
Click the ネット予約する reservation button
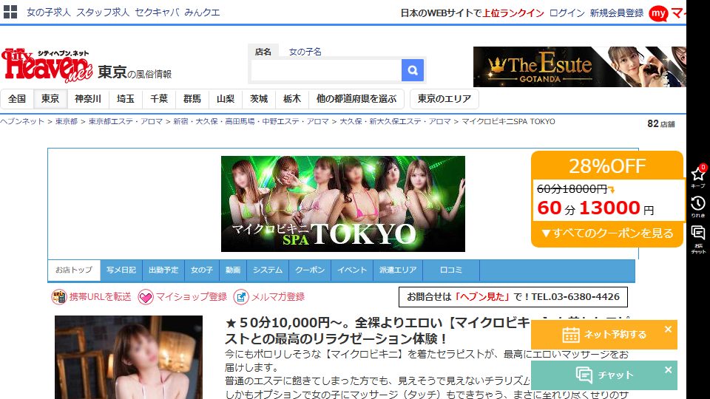pos(604,335)
